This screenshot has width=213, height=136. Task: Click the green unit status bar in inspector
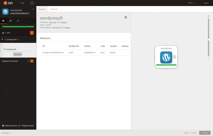point(18,27)
